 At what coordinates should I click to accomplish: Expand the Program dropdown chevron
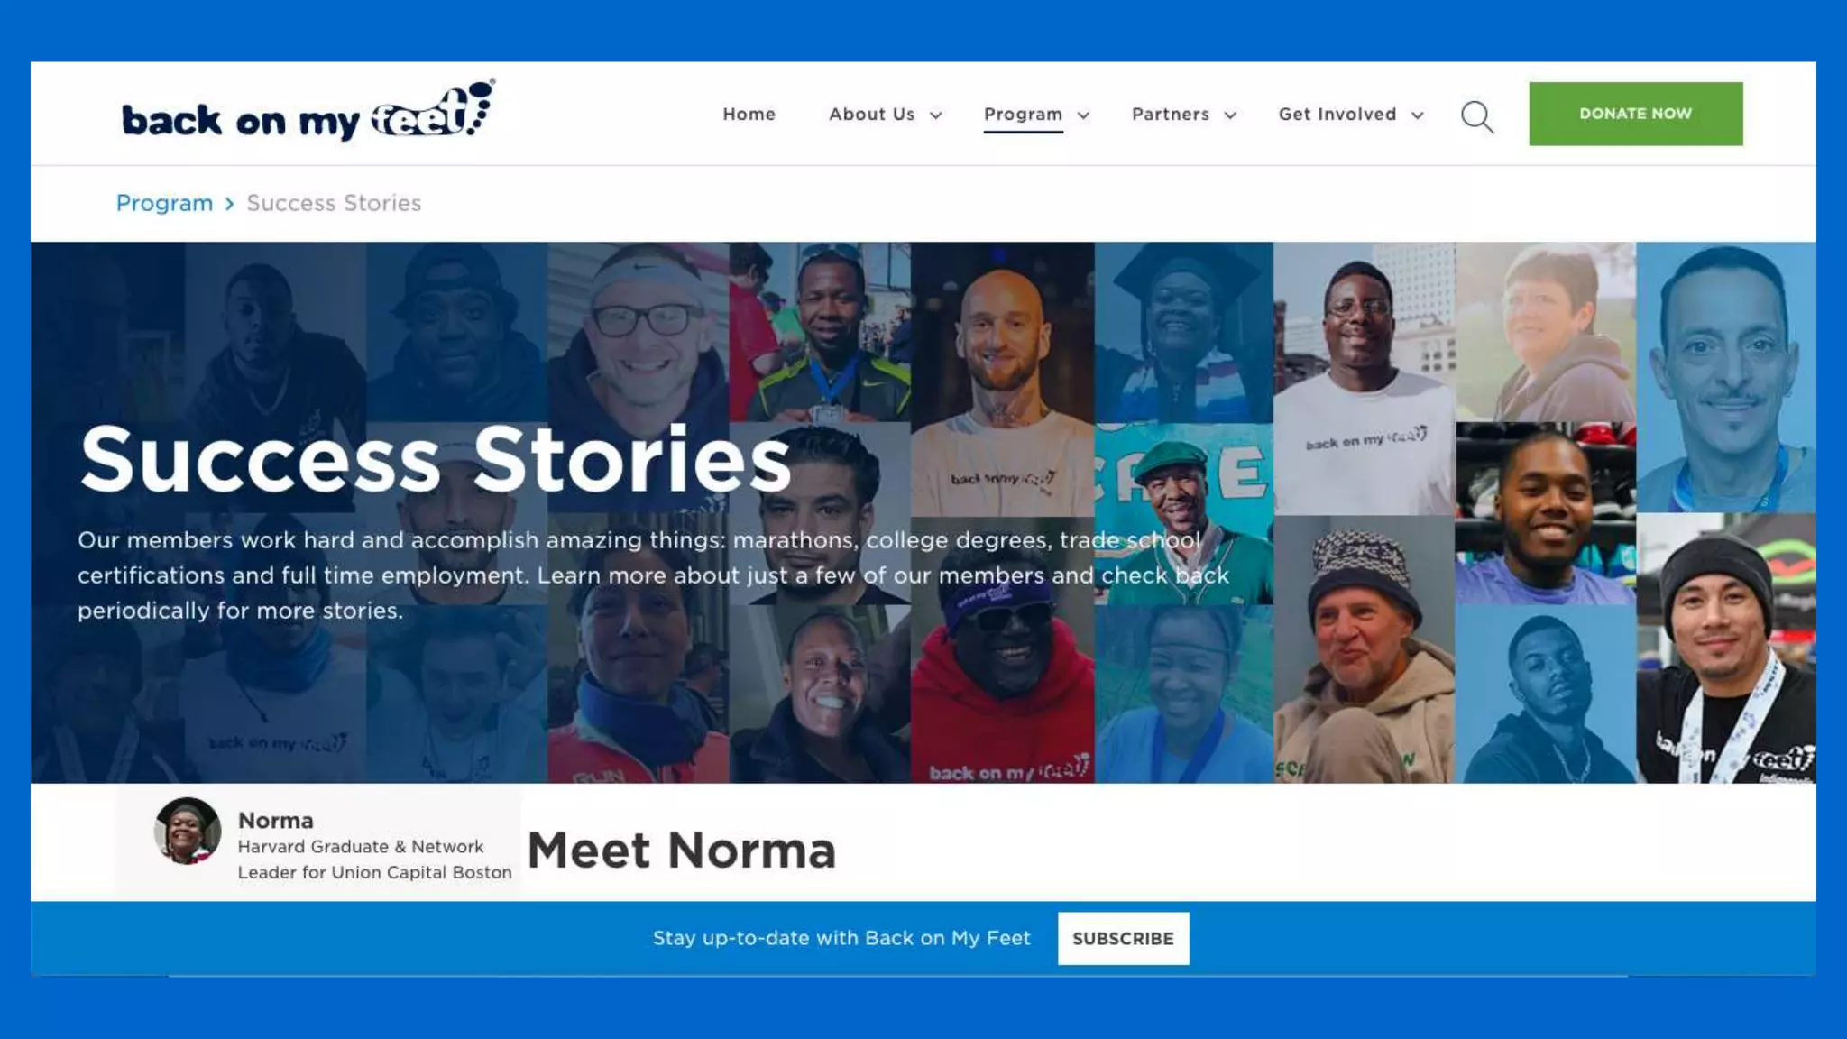click(1084, 115)
